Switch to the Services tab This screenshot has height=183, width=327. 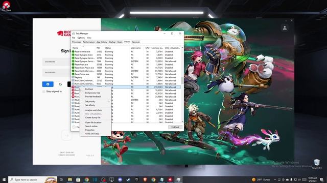tap(136, 42)
